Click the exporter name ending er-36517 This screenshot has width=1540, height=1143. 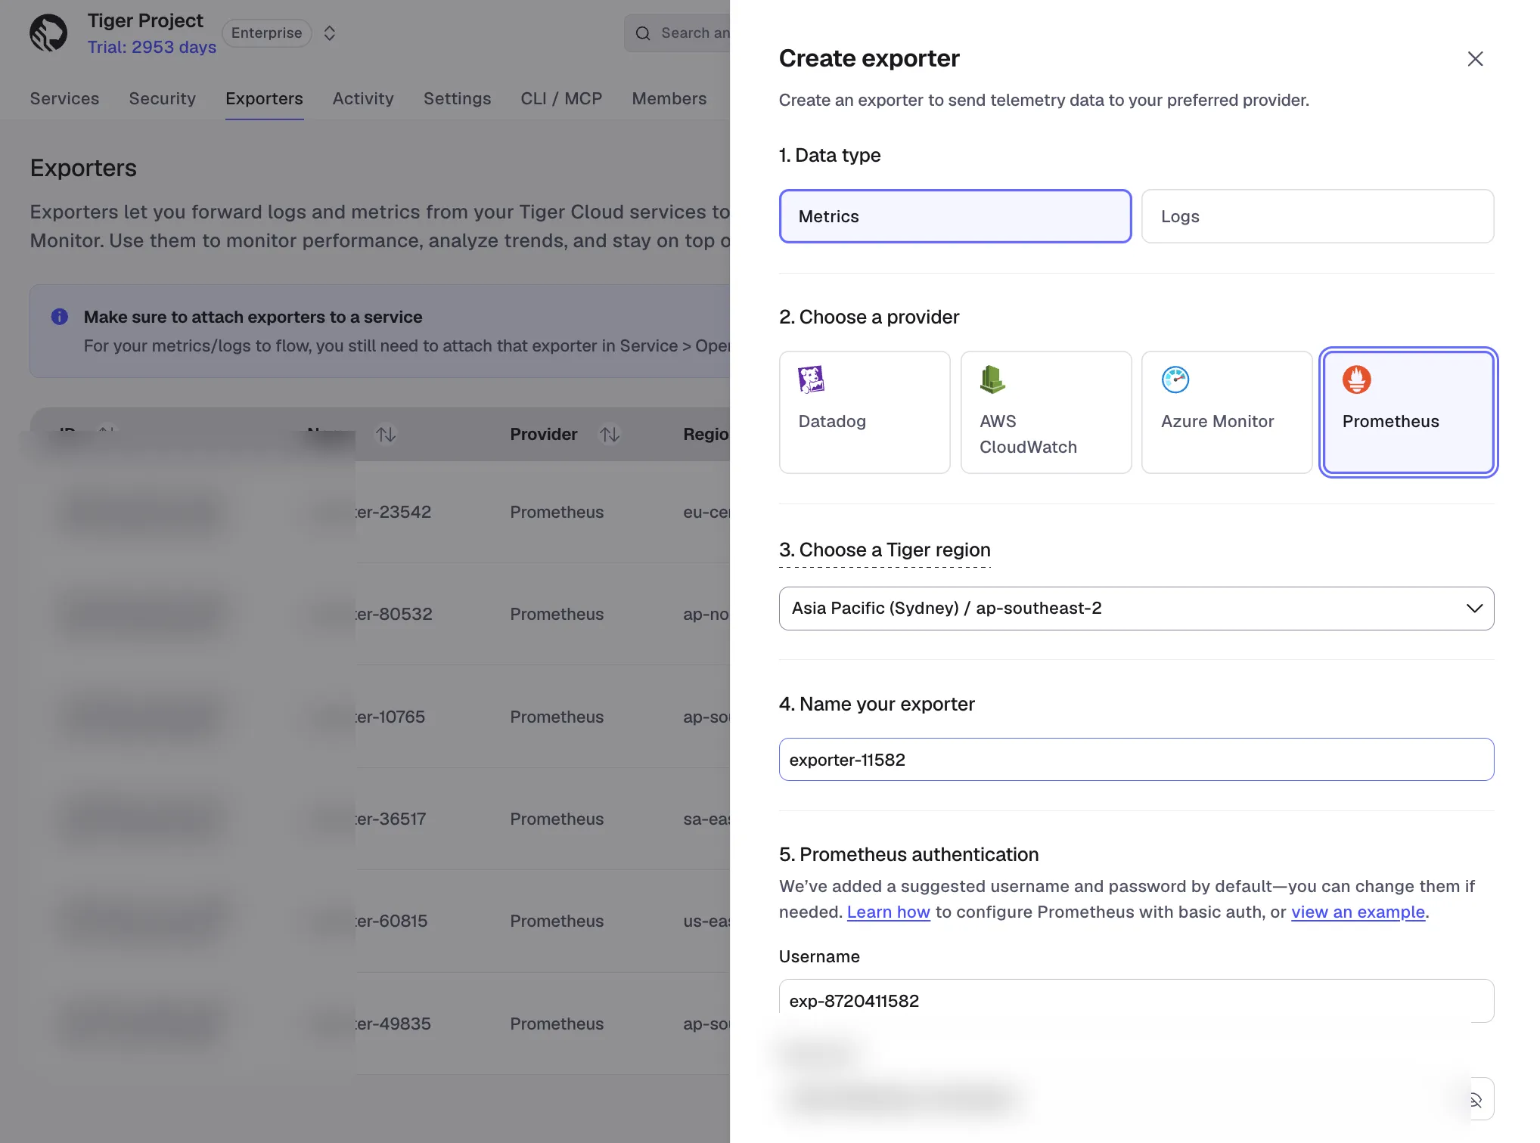tap(391, 819)
